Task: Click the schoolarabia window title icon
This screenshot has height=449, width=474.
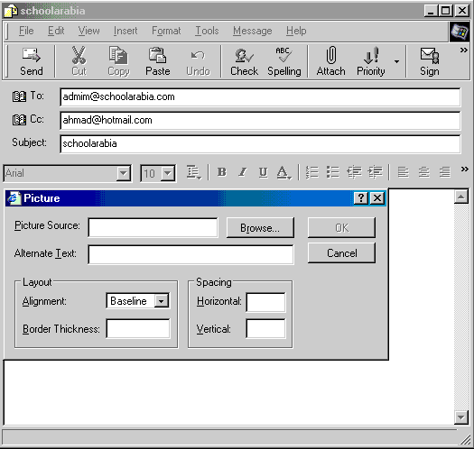Action: [x=11, y=11]
